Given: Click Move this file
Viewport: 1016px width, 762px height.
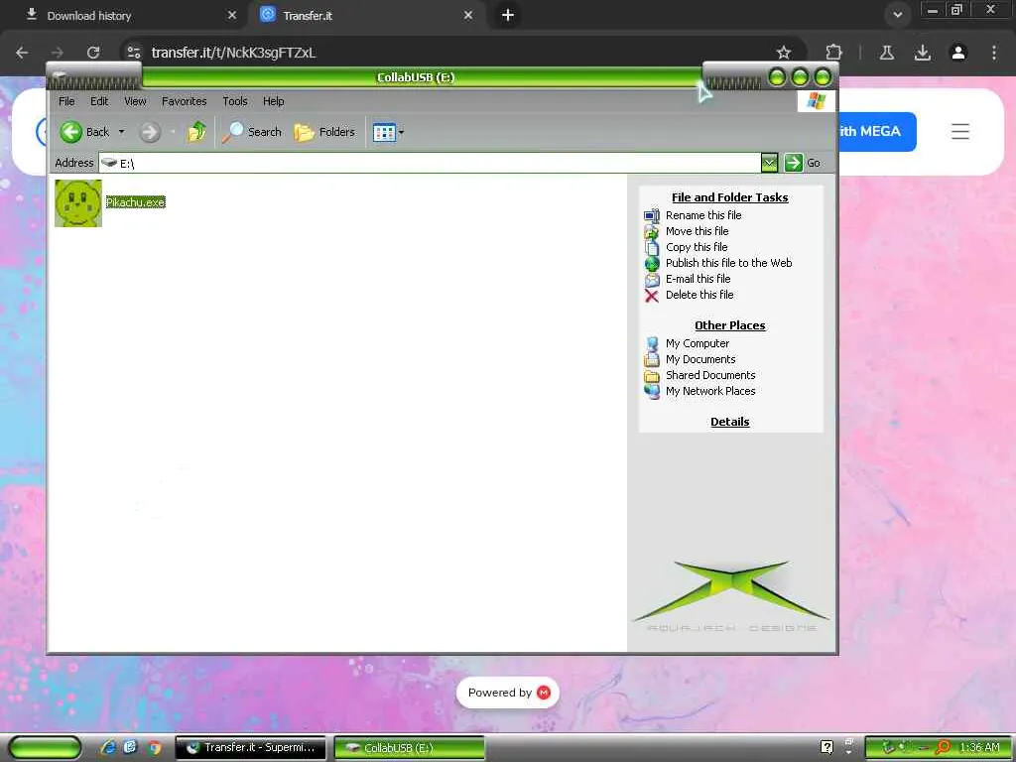Looking at the screenshot, I should coord(698,231).
